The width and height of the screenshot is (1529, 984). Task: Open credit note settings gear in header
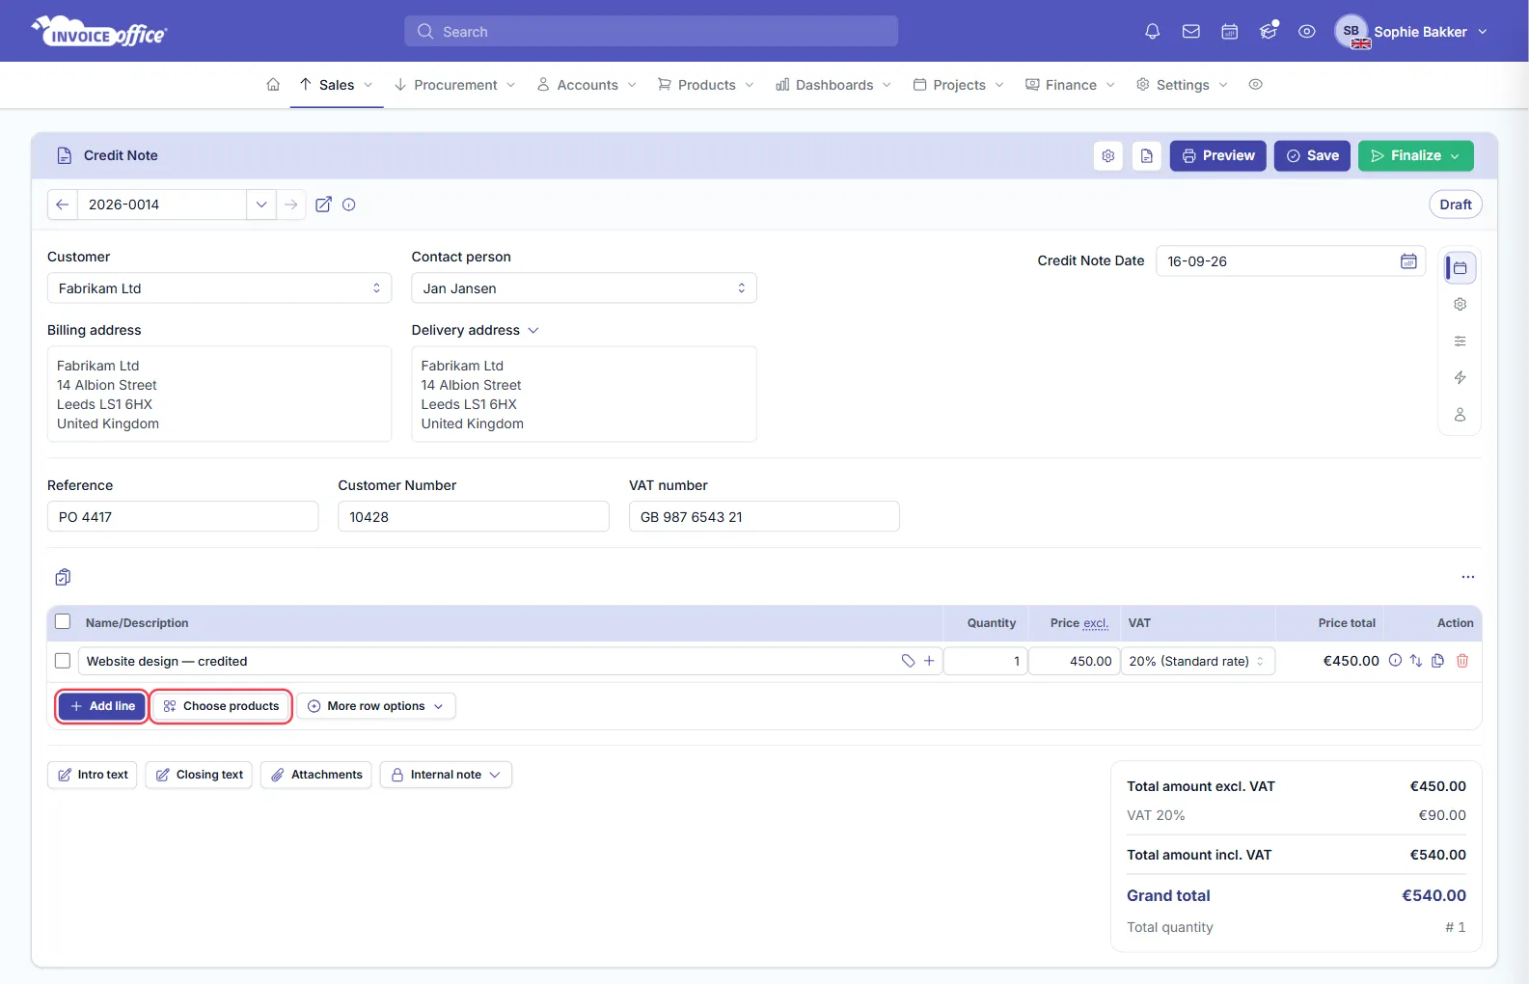1108,156
